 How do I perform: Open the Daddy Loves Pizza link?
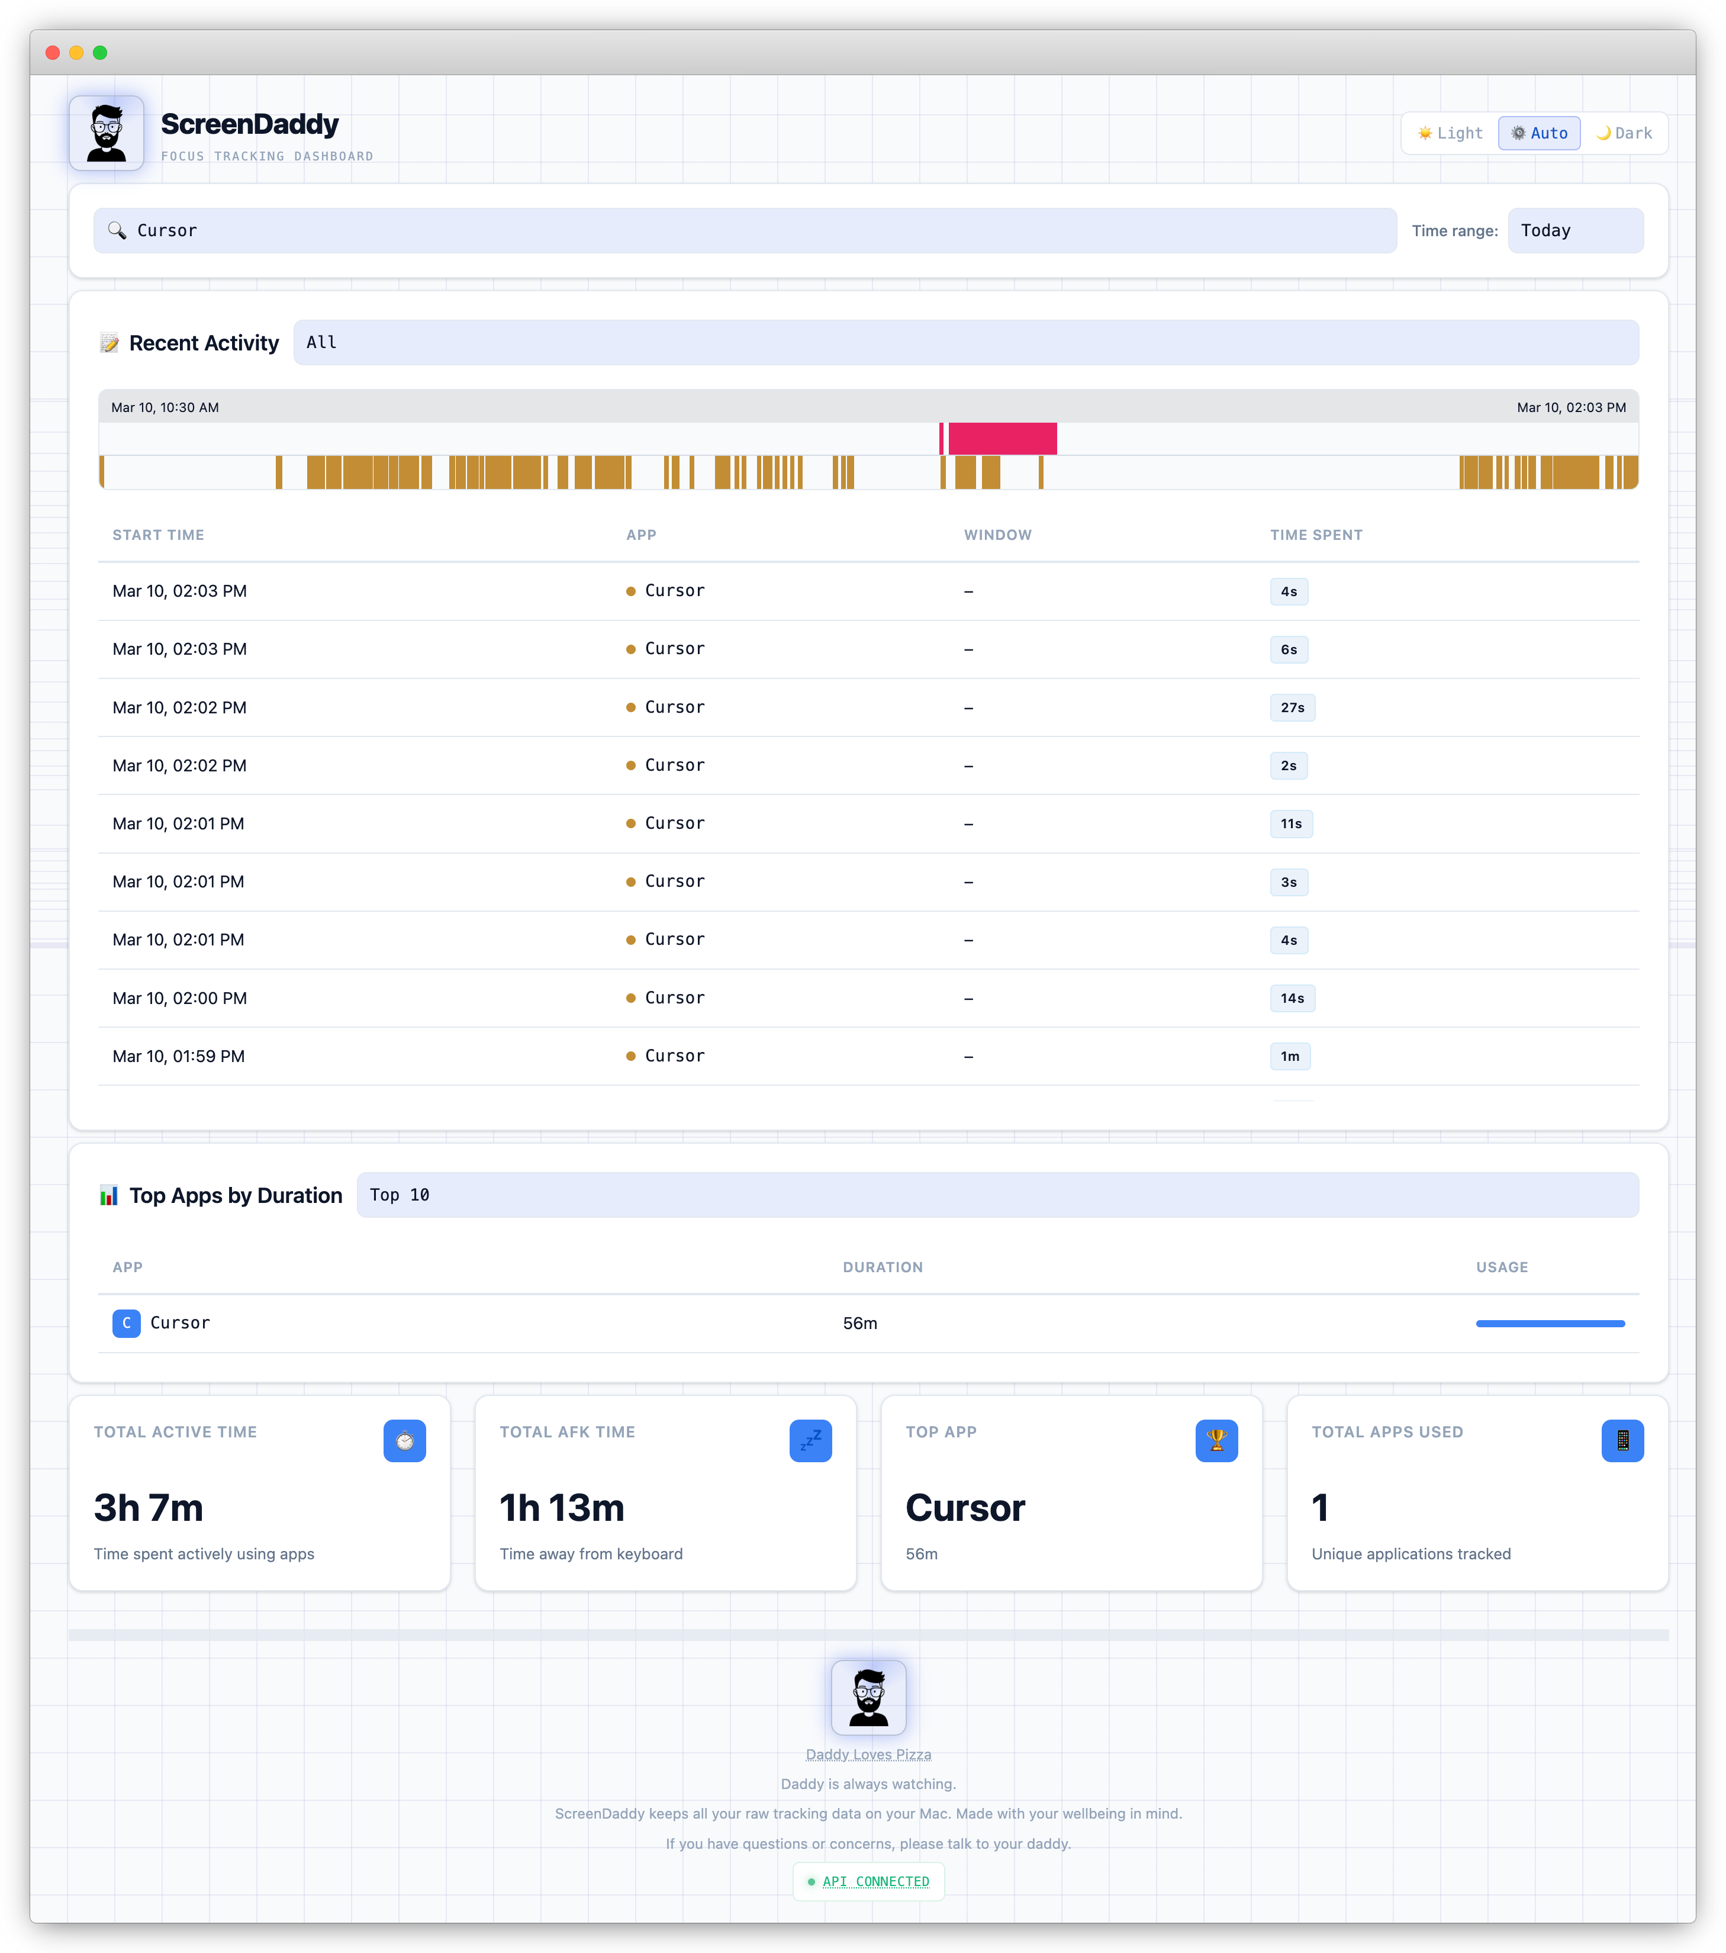coord(868,1754)
